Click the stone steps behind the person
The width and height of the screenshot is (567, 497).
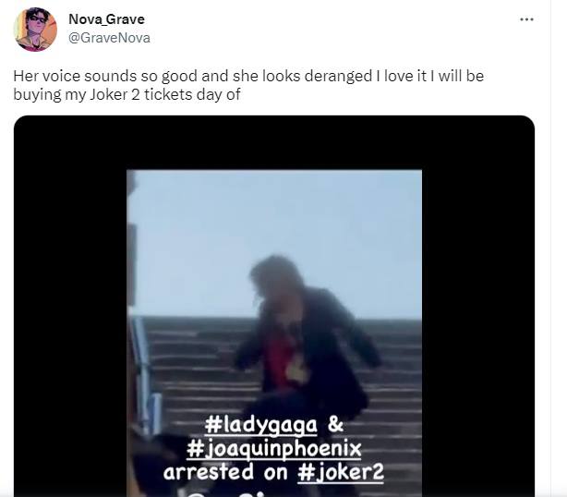coord(394,362)
